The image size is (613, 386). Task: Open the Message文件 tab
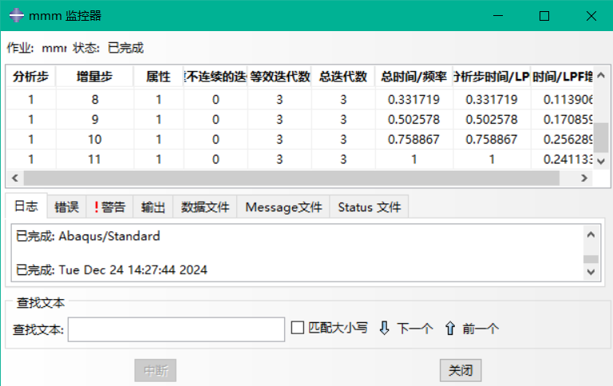[x=283, y=207]
